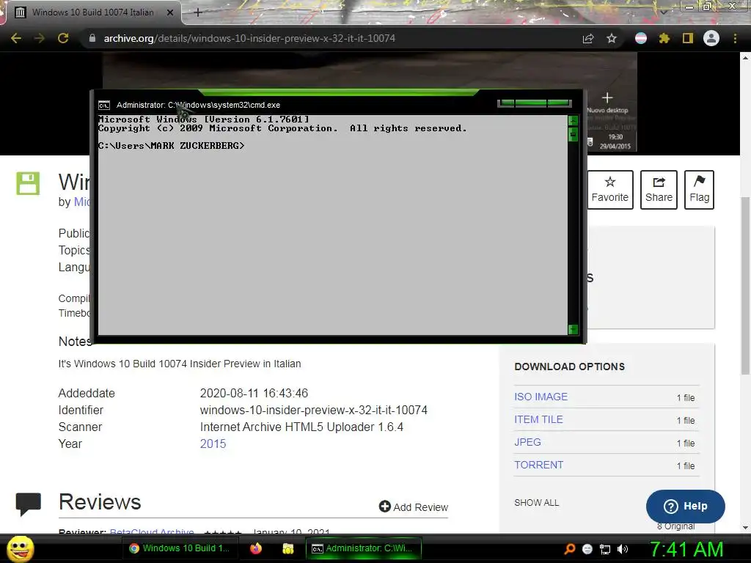Click the page scrollbar down arrow
The width and height of the screenshot is (751, 563).
[745, 528]
